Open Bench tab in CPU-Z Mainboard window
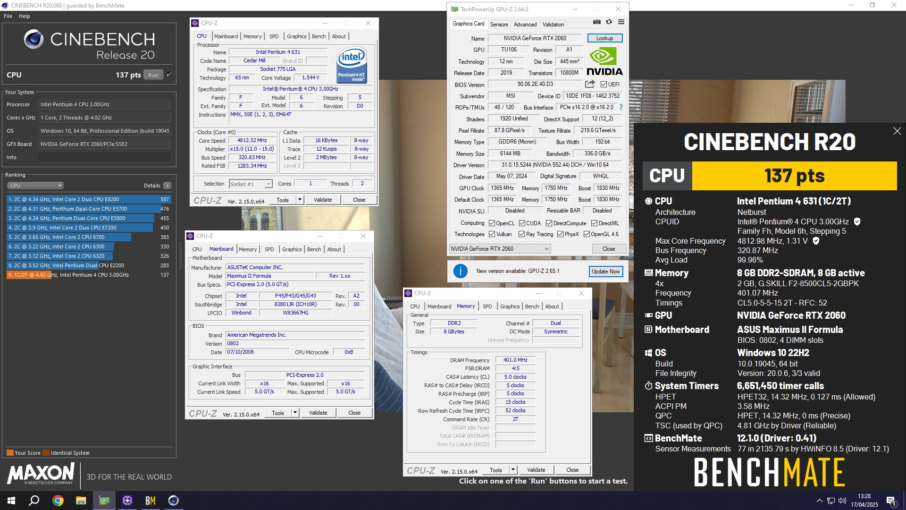This screenshot has width=906, height=510. click(x=314, y=249)
